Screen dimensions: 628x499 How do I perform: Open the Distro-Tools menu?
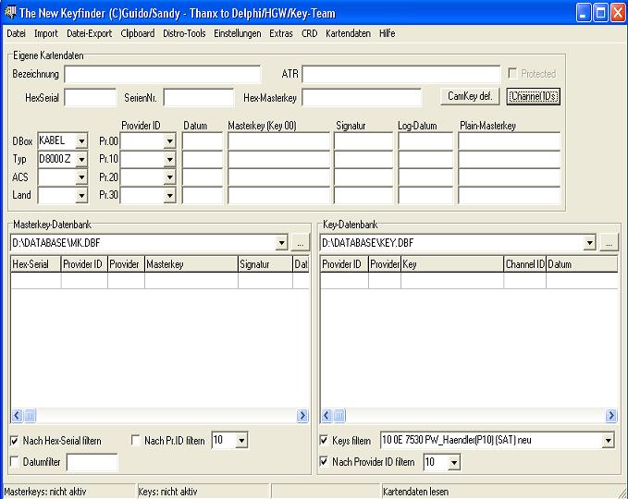[184, 33]
